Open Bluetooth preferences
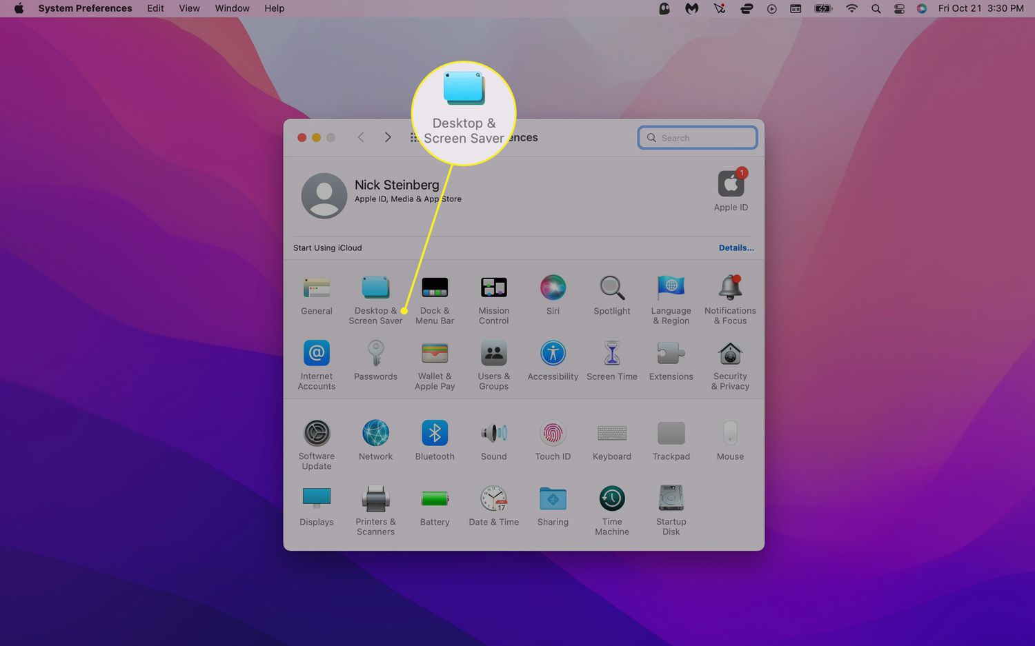This screenshot has width=1035, height=646. pyautogui.click(x=435, y=441)
